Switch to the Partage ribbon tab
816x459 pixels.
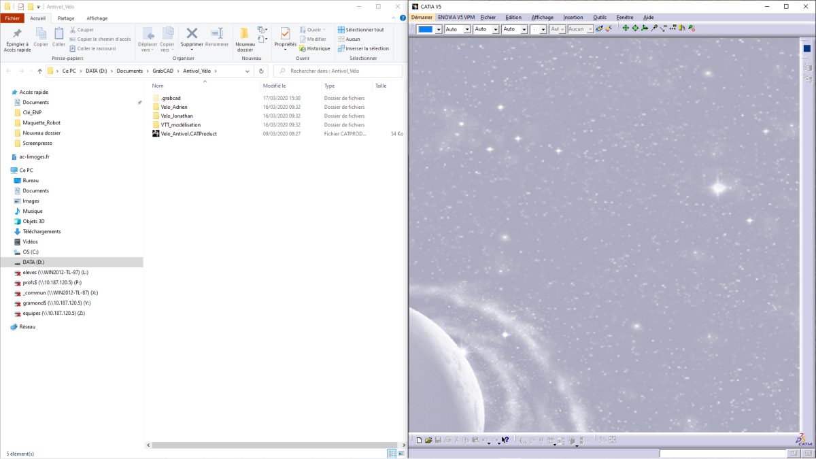coord(66,18)
